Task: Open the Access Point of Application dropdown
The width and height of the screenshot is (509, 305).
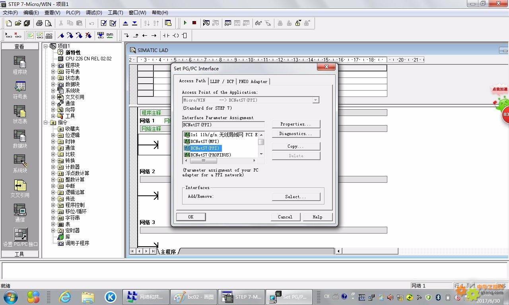Action: point(316,100)
